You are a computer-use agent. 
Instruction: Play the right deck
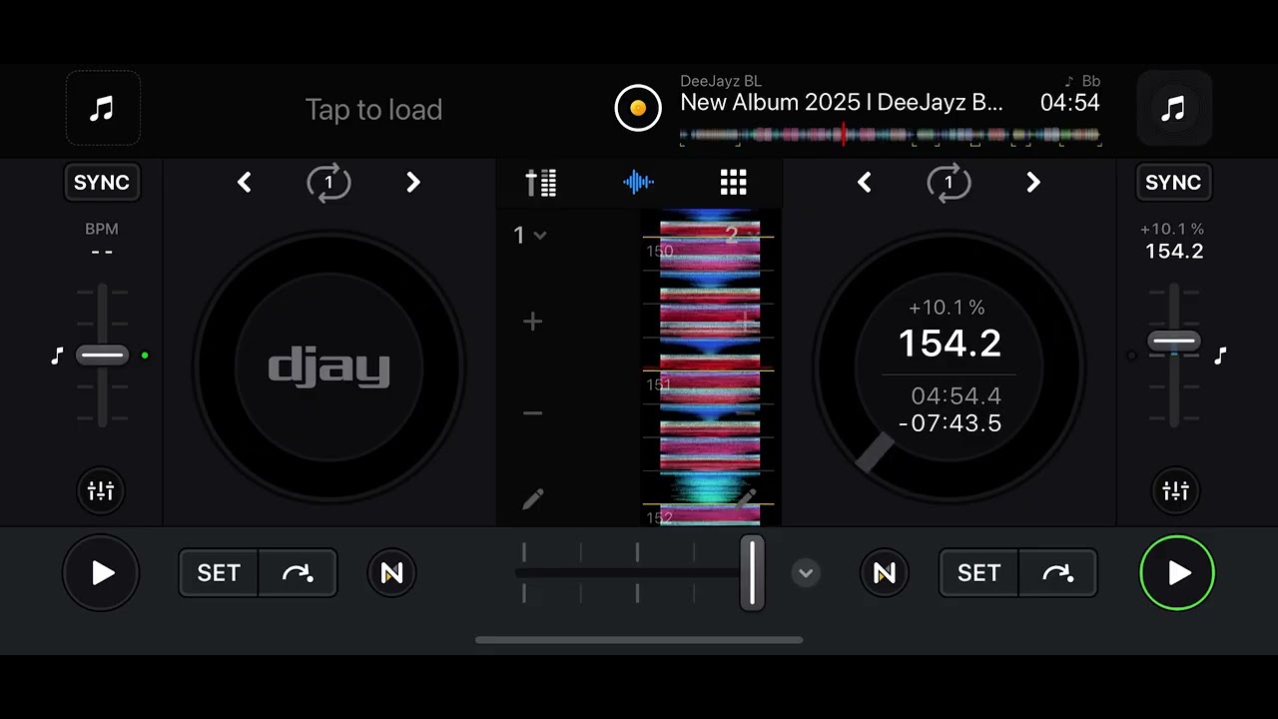(x=1178, y=573)
